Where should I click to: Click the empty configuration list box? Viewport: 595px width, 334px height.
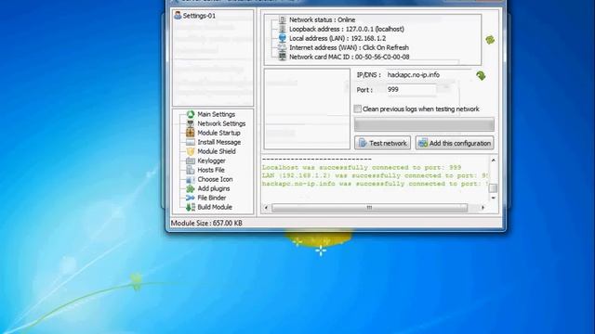[307, 109]
